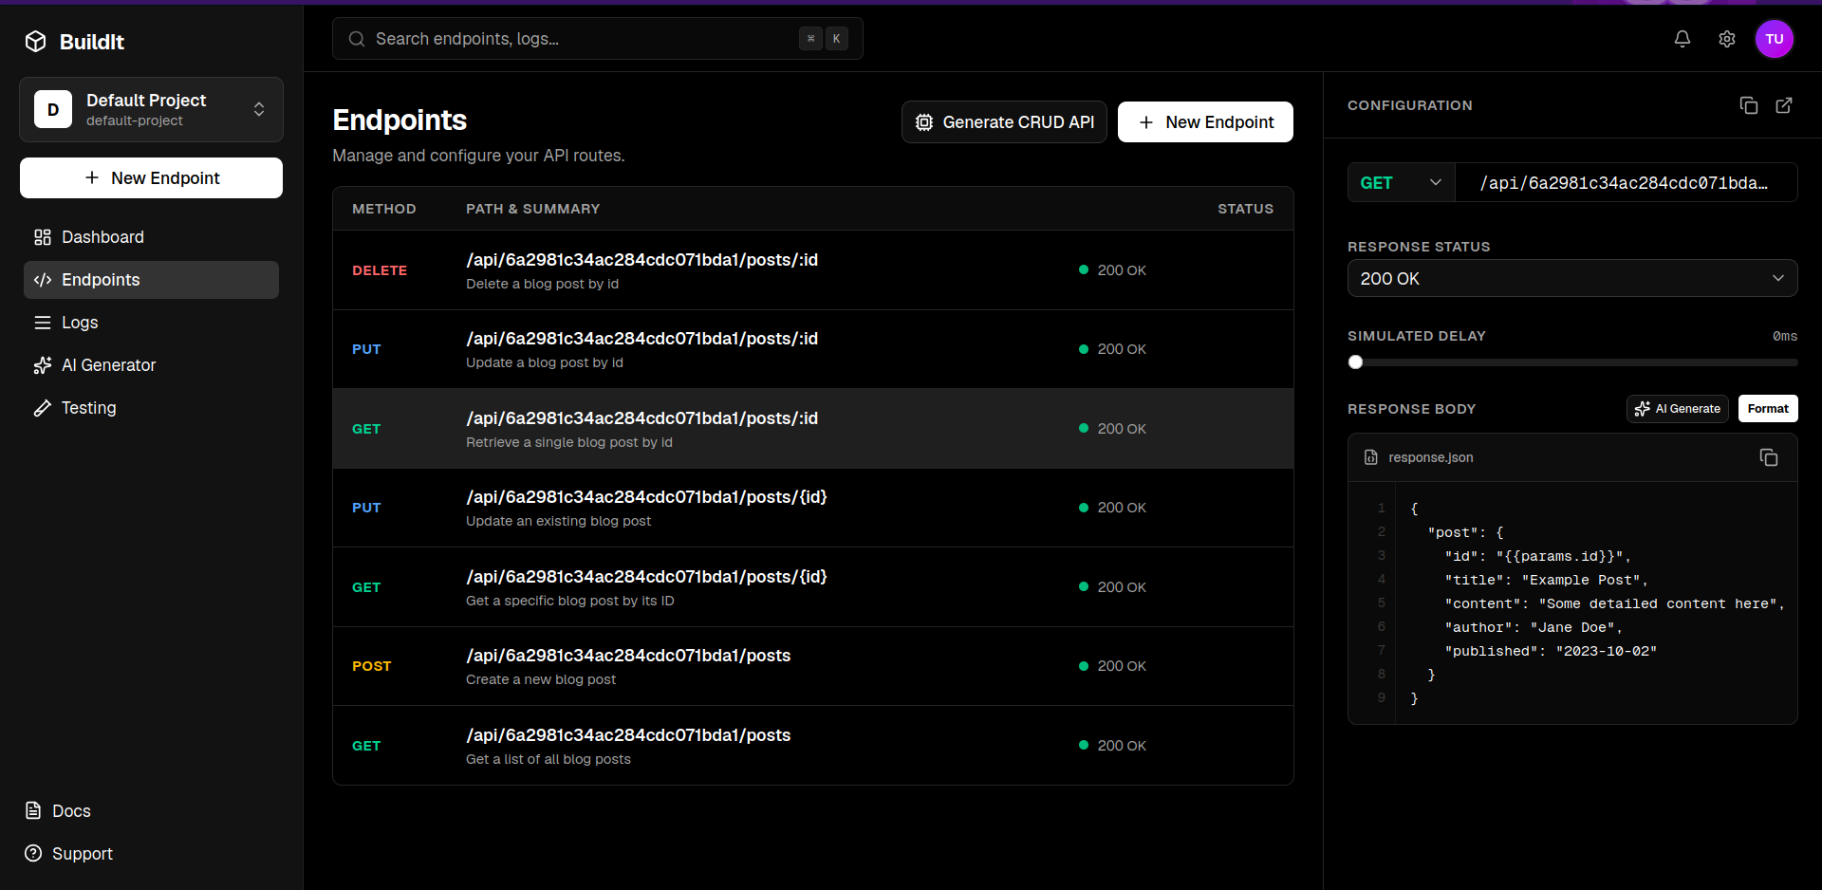Click the Dashboard grid icon
The width and height of the screenshot is (1822, 890).
point(43,237)
